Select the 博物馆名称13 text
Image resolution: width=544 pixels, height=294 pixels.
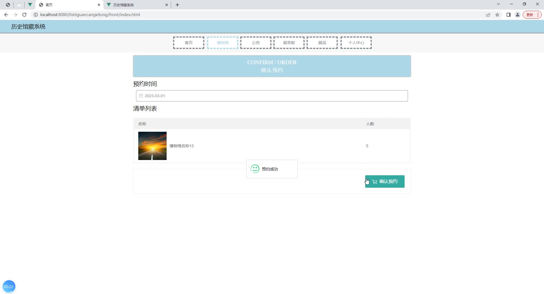[182, 146]
